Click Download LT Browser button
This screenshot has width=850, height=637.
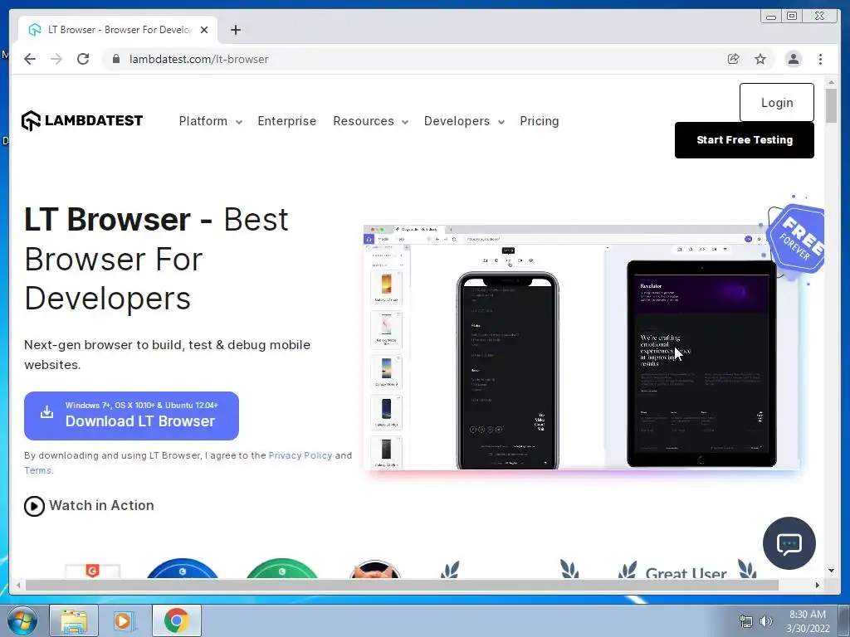pyautogui.click(x=131, y=416)
